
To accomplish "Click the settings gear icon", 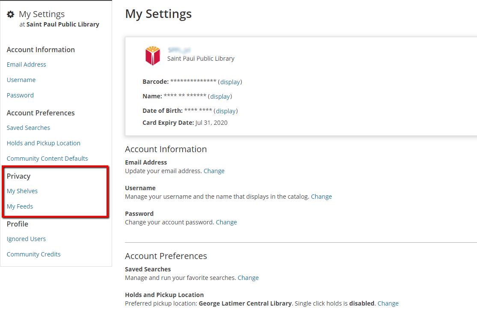I will click(x=10, y=14).
